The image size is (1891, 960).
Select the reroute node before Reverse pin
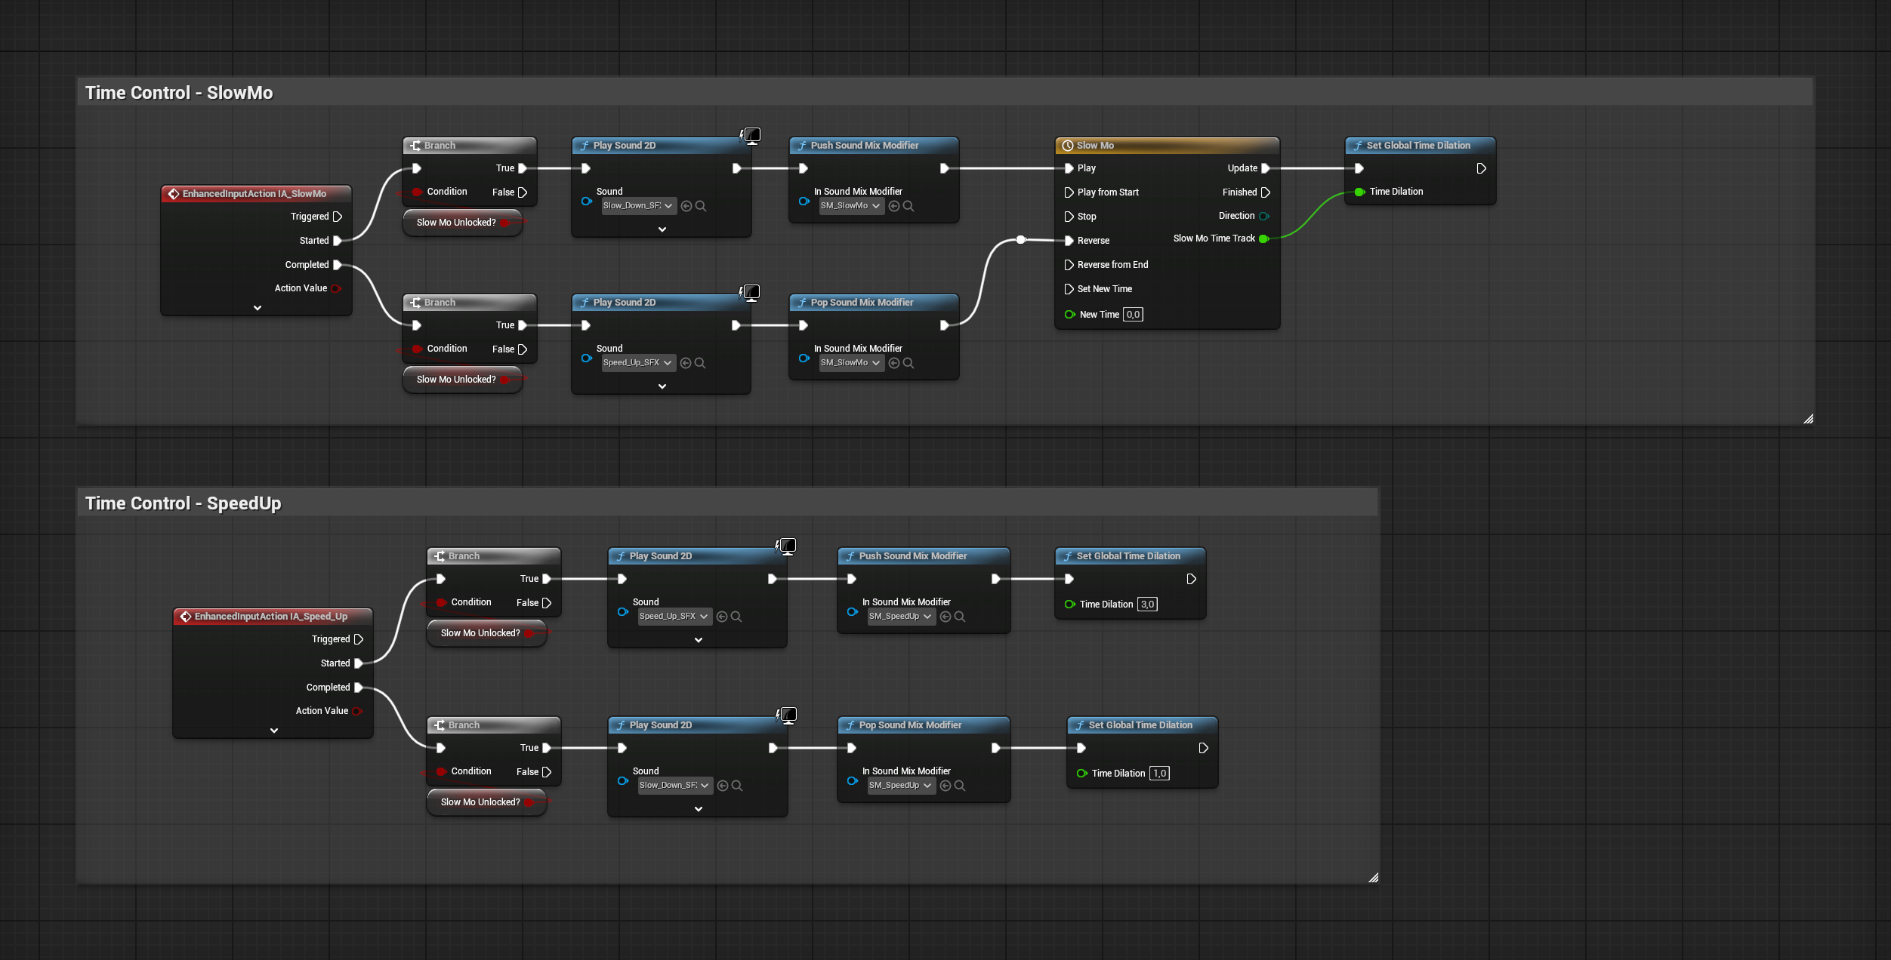[1021, 239]
